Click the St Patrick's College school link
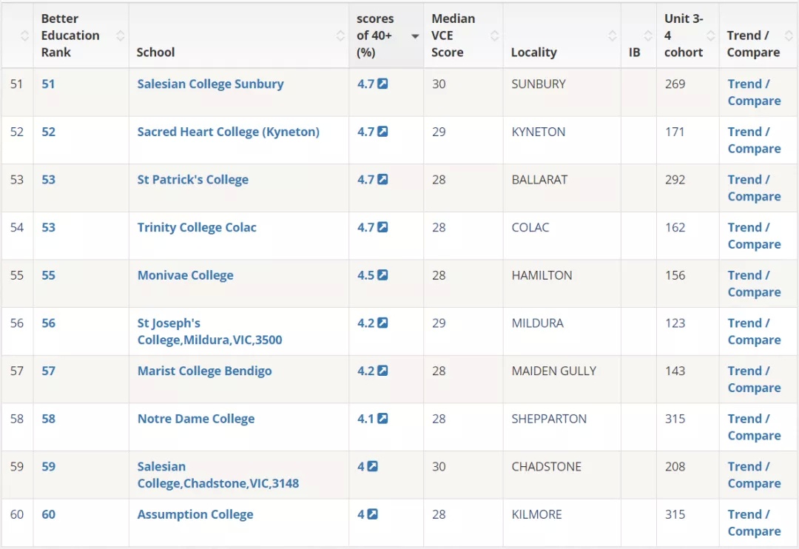 pyautogui.click(x=192, y=180)
